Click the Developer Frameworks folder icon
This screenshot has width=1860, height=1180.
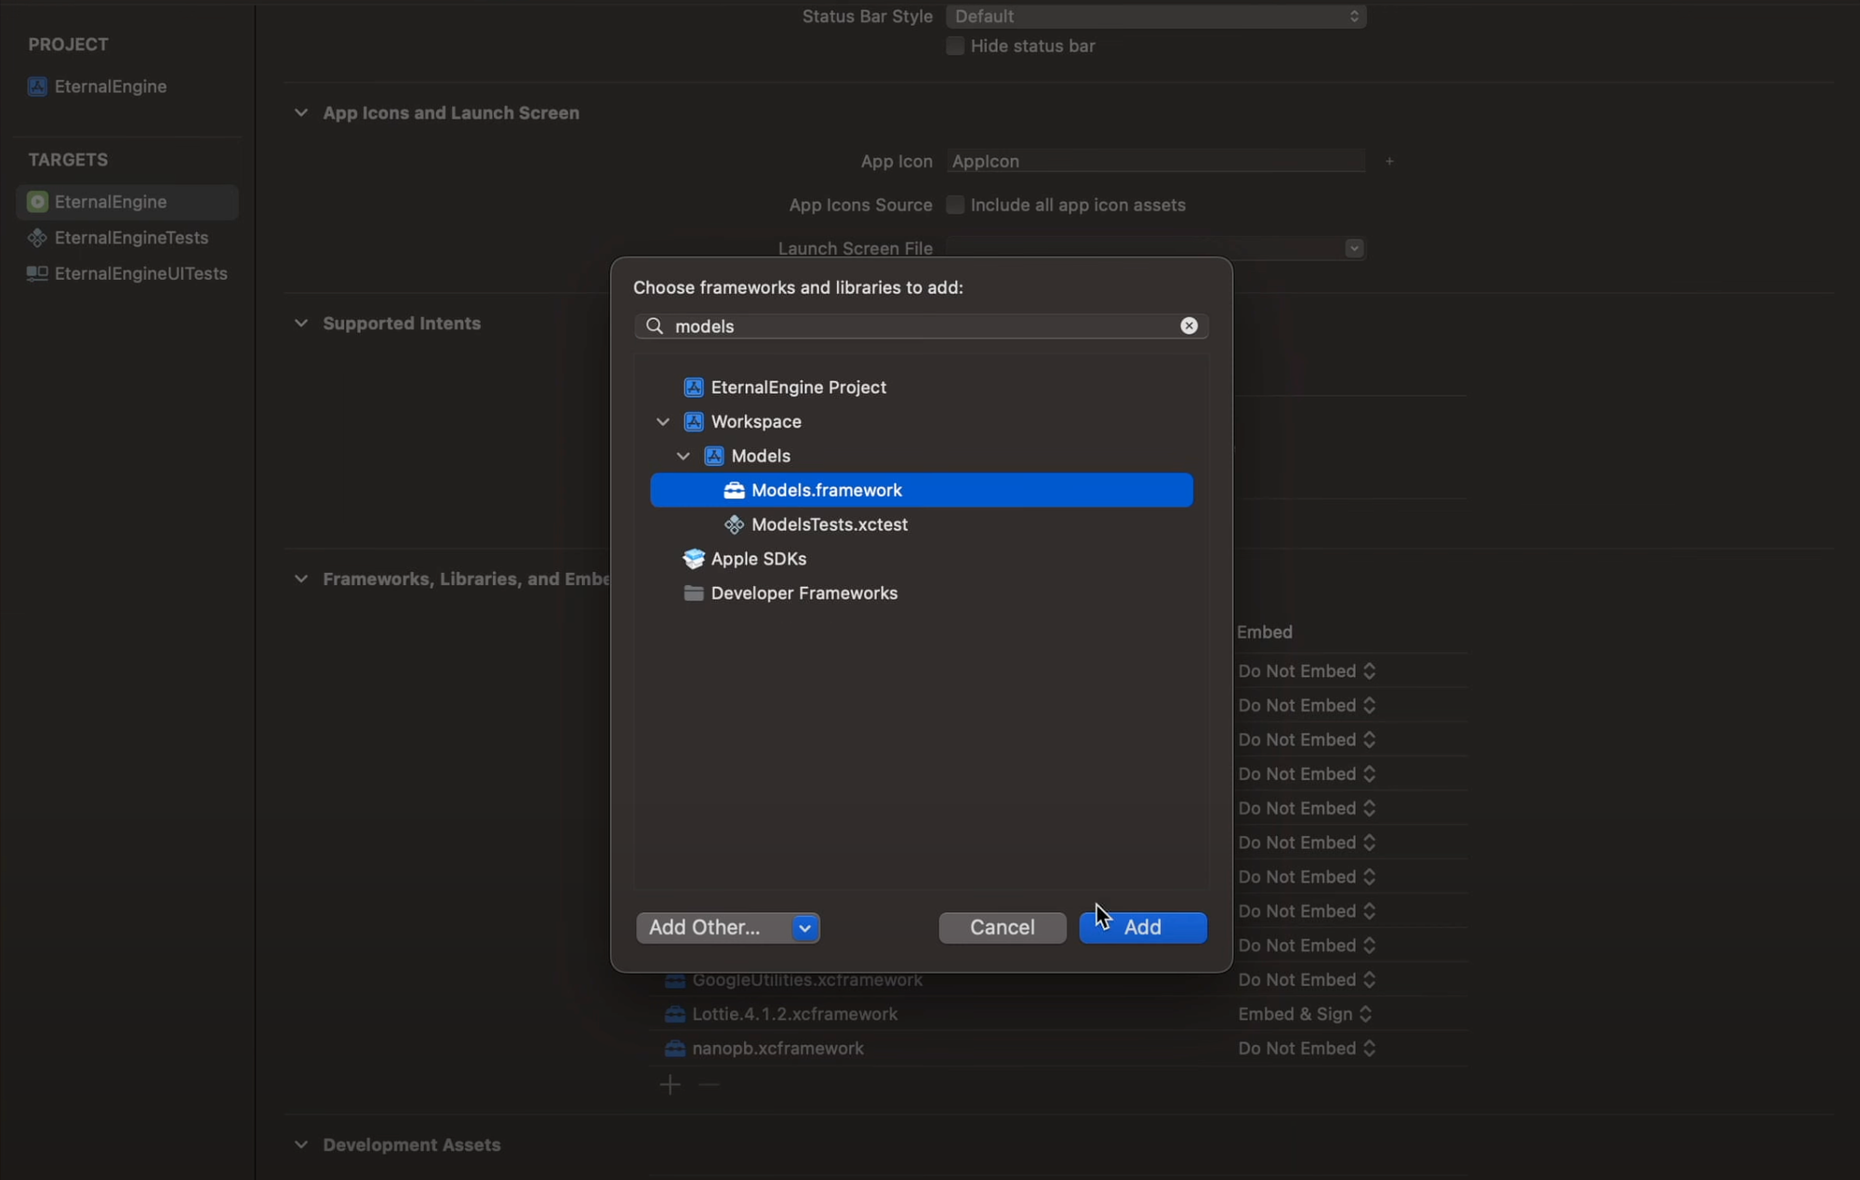tap(693, 593)
